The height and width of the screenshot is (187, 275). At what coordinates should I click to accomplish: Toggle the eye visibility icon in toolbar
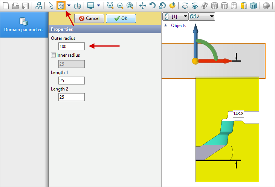coord(194,6)
